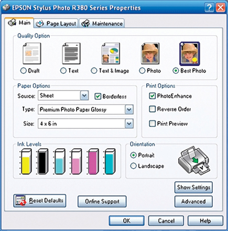Select the Best Photo quality icon
228x231 pixels.
click(190, 53)
